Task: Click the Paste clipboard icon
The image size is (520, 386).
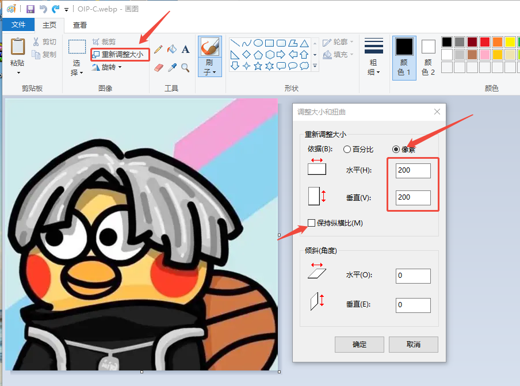Action: (x=18, y=47)
